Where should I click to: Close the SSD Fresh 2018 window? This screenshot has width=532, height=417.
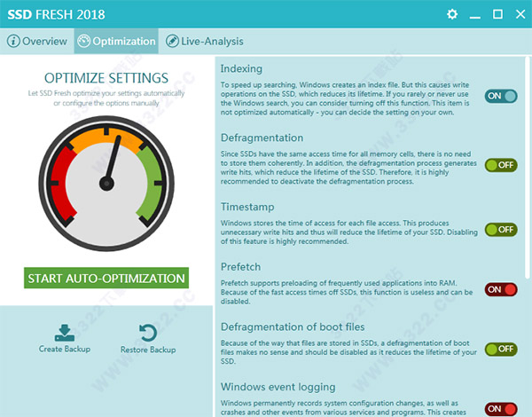coord(520,14)
